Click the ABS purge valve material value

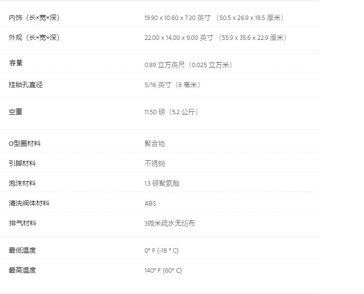pyautogui.click(x=150, y=204)
